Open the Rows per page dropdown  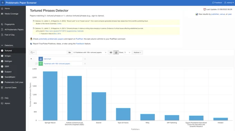coord(128,52)
